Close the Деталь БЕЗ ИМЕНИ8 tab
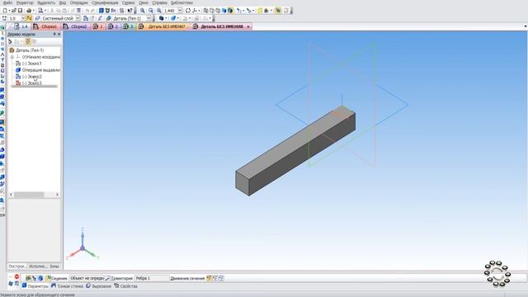Image resolution: width=528 pixels, height=297 pixels. pos(248,26)
